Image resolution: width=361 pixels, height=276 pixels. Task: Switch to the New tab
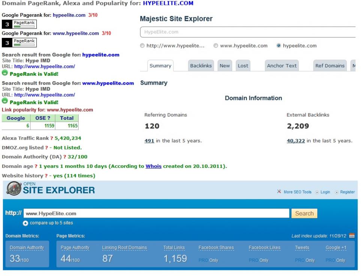(225, 66)
